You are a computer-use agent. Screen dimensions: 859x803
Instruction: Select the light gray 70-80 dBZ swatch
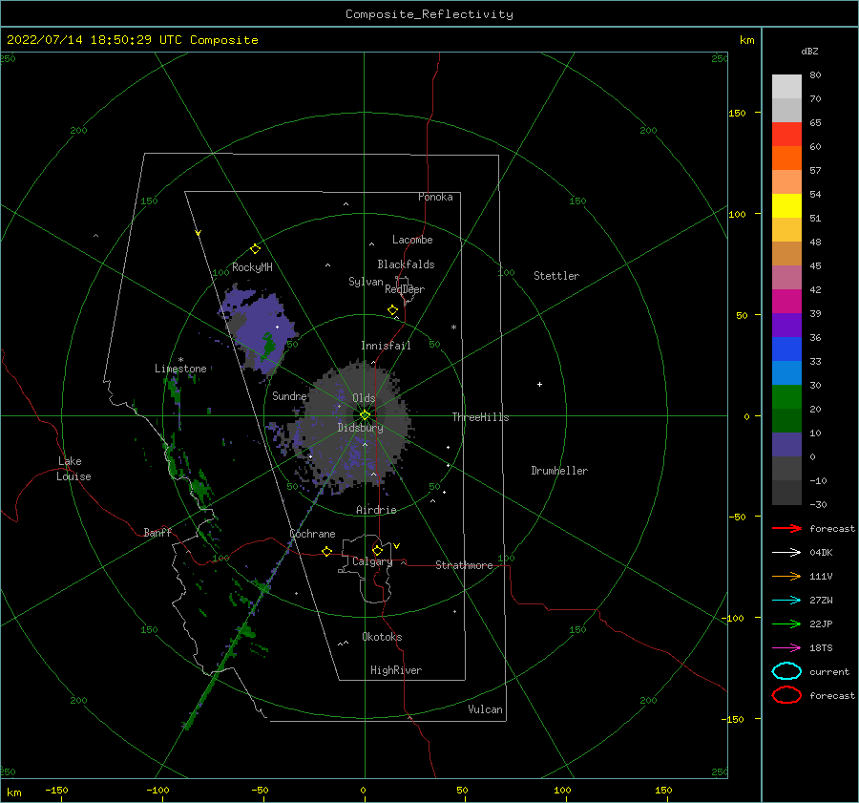click(786, 87)
